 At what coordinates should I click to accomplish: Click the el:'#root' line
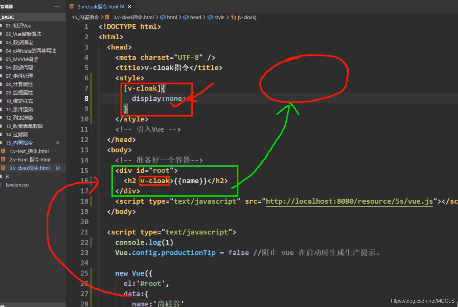146,284
